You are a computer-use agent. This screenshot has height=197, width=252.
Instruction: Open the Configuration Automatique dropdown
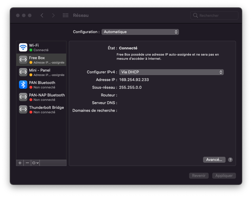tap(140, 32)
